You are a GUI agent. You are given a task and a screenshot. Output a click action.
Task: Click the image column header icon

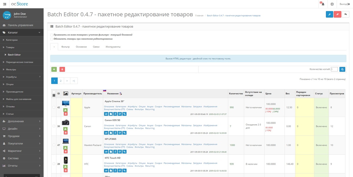coord(66,93)
